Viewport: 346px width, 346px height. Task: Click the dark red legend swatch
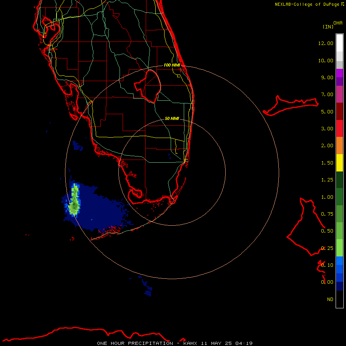[x=339, y=111]
